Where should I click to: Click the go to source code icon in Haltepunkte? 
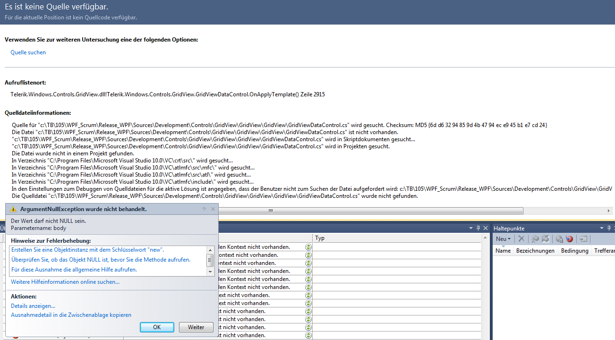pos(583,239)
